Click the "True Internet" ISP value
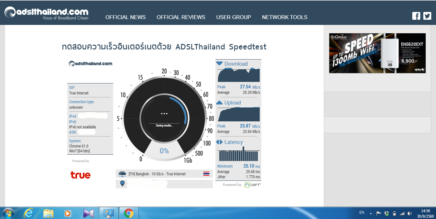This screenshot has height=219, width=436. pyautogui.click(x=79, y=93)
